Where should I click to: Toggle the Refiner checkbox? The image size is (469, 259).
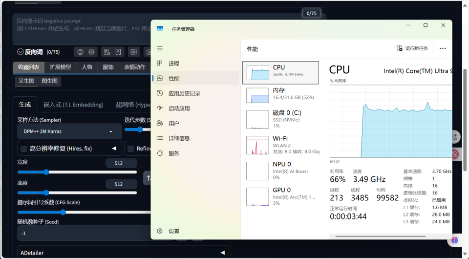[x=131, y=149]
